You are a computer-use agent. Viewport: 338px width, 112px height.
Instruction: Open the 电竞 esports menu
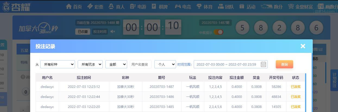click(x=183, y=7)
